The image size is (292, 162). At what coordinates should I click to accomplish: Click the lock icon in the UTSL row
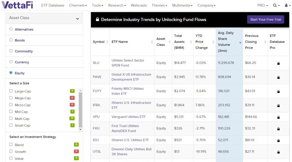pyautogui.click(x=278, y=152)
